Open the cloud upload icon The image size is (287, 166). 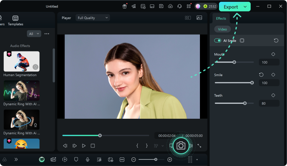pos(170,6)
